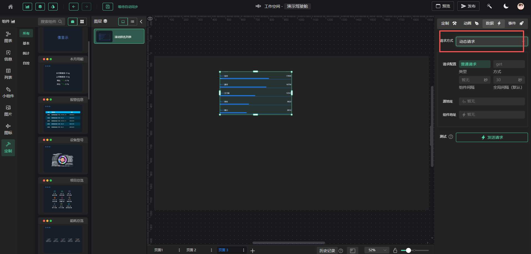Click the 预览 preview button
Viewport: 531px width, 254px height.
(x=443, y=6)
